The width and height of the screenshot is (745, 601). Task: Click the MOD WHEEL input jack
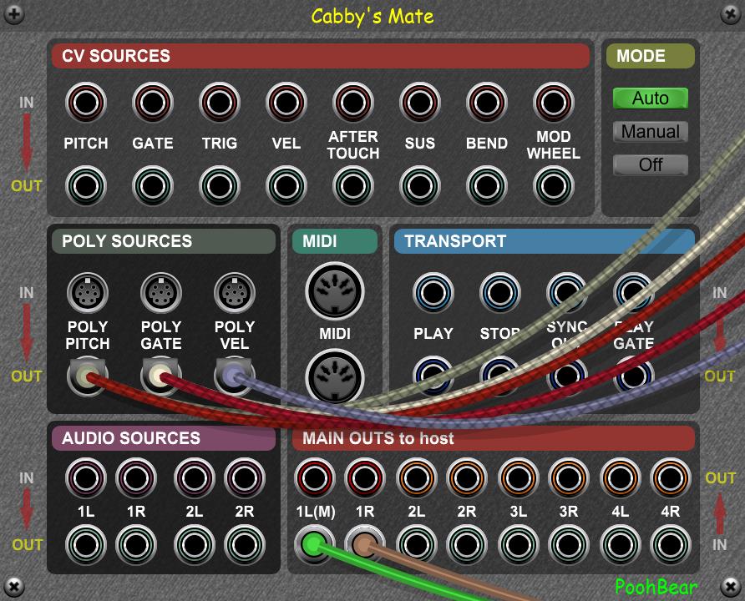pyautogui.click(x=554, y=103)
